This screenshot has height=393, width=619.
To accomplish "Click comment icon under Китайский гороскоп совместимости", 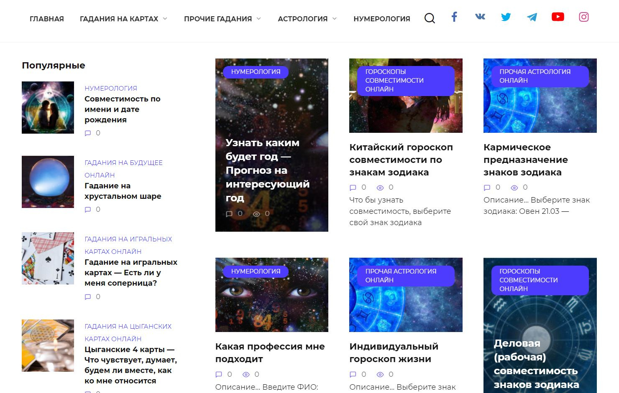I will coord(353,188).
